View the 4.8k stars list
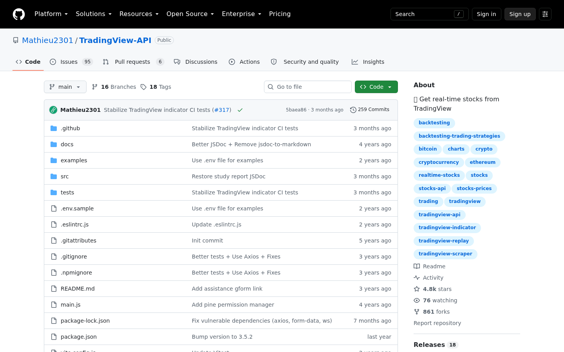 pos(433,289)
